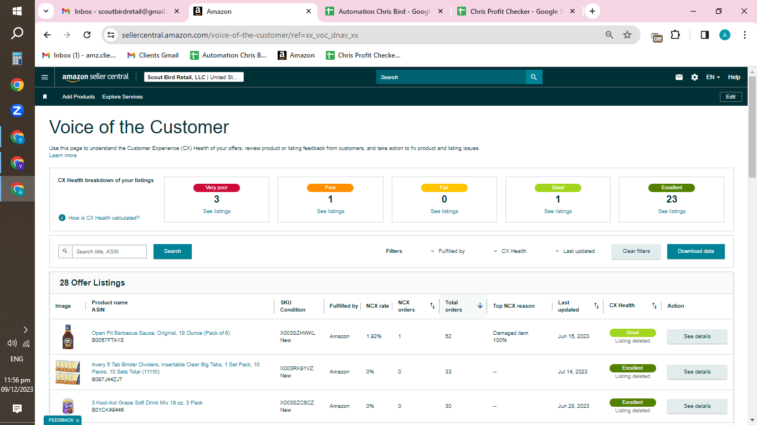The image size is (757, 425).
Task: Open the Chrome extensions puzzle icon
Action: point(675,35)
